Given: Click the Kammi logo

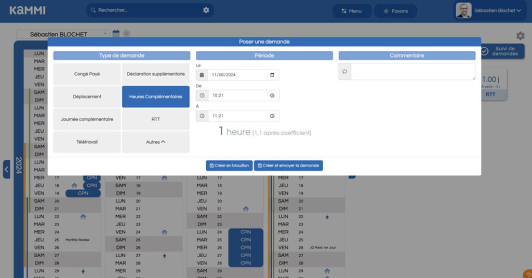Looking at the screenshot, I should 28,10.
